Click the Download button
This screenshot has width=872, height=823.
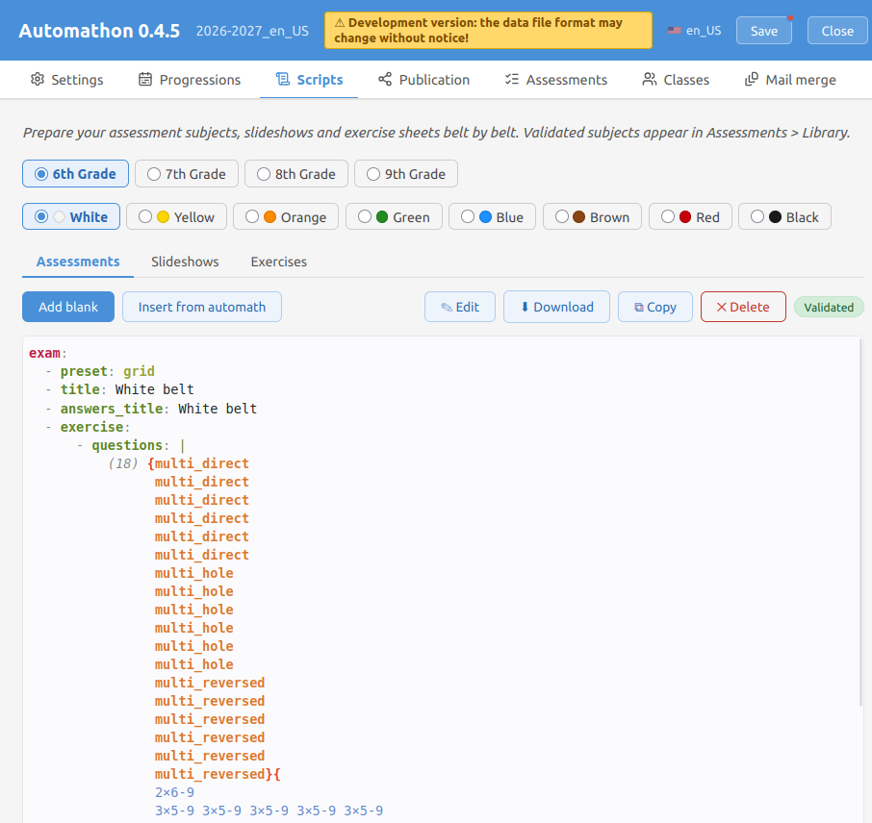[556, 307]
